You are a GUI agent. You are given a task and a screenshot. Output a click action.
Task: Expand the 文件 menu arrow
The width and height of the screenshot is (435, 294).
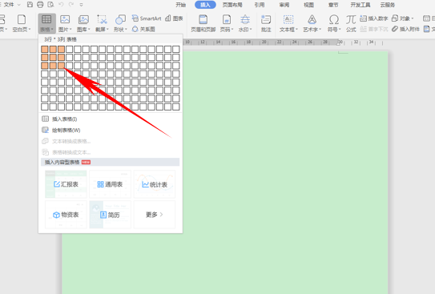coord(19,5)
